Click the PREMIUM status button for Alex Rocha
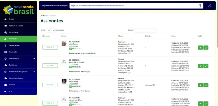 pos(50,47)
